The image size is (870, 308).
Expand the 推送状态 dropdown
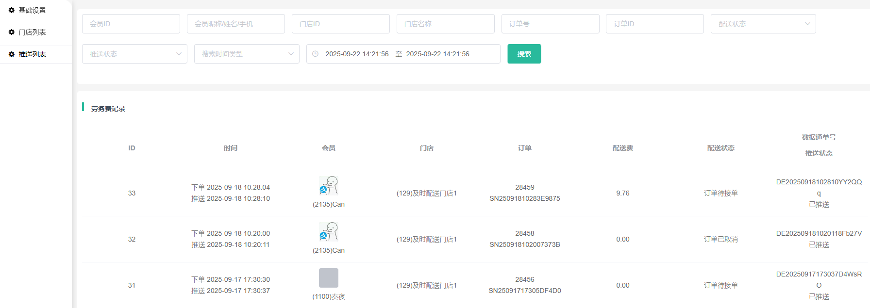pos(134,54)
